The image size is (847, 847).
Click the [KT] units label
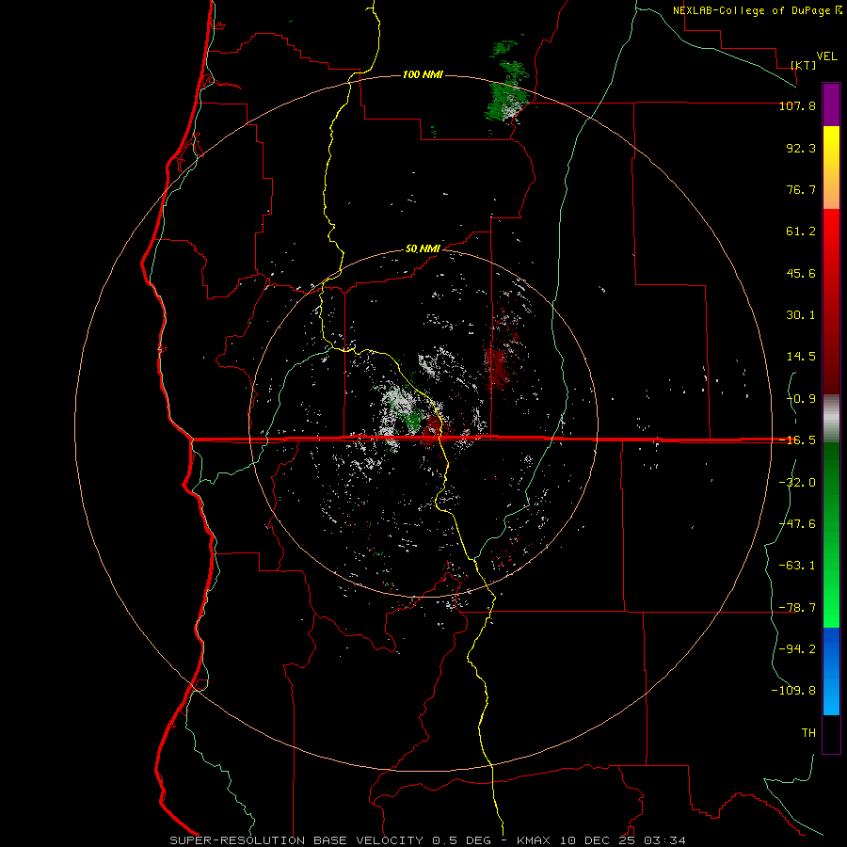pos(804,65)
